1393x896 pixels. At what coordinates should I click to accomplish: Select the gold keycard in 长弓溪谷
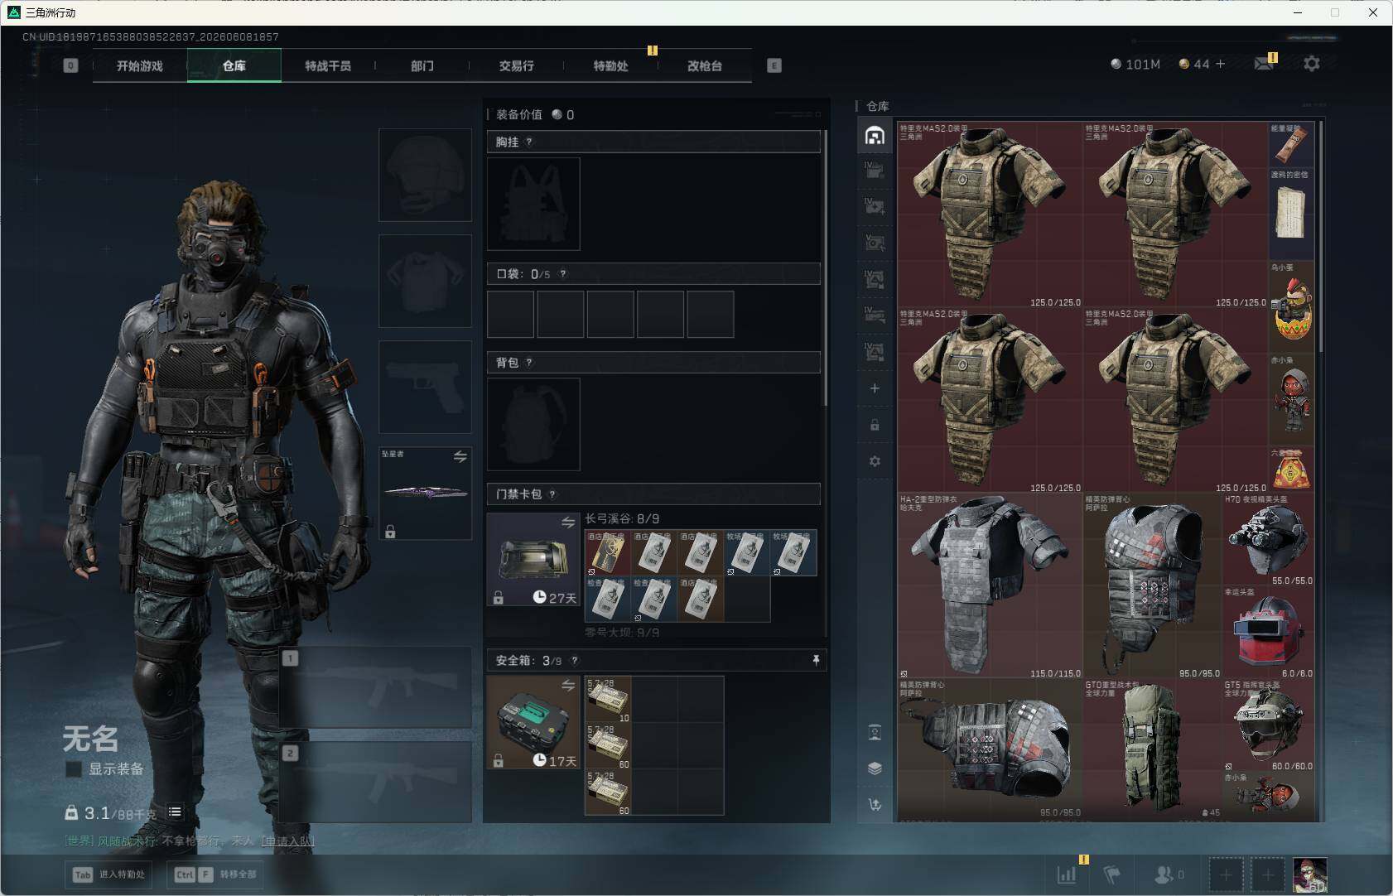click(608, 552)
